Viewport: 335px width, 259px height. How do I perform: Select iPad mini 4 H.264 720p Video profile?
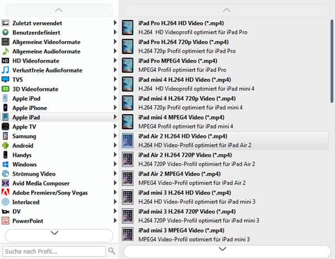[224, 103]
